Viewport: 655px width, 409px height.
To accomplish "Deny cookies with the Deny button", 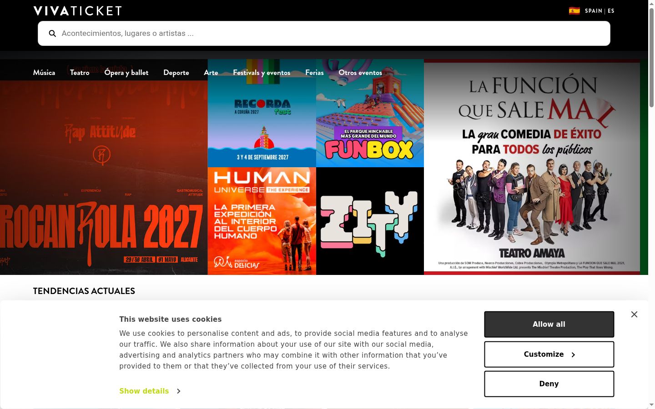I will pos(549,384).
